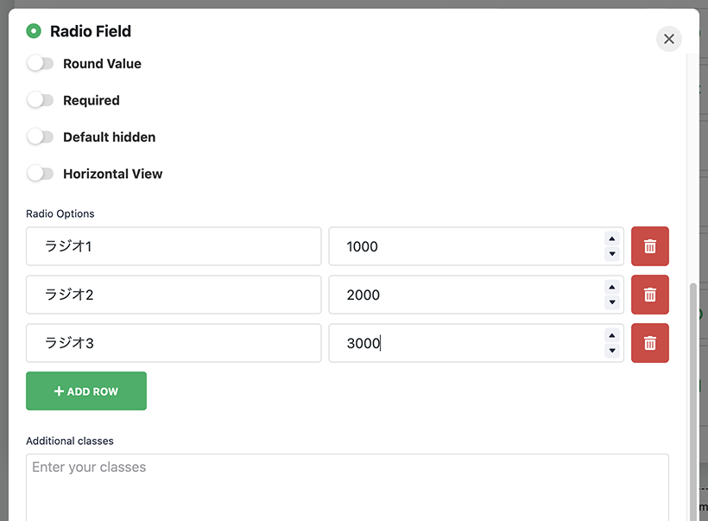Increase the 1000 value with up arrow
Viewport: 708px width, 521px height.
click(x=612, y=238)
